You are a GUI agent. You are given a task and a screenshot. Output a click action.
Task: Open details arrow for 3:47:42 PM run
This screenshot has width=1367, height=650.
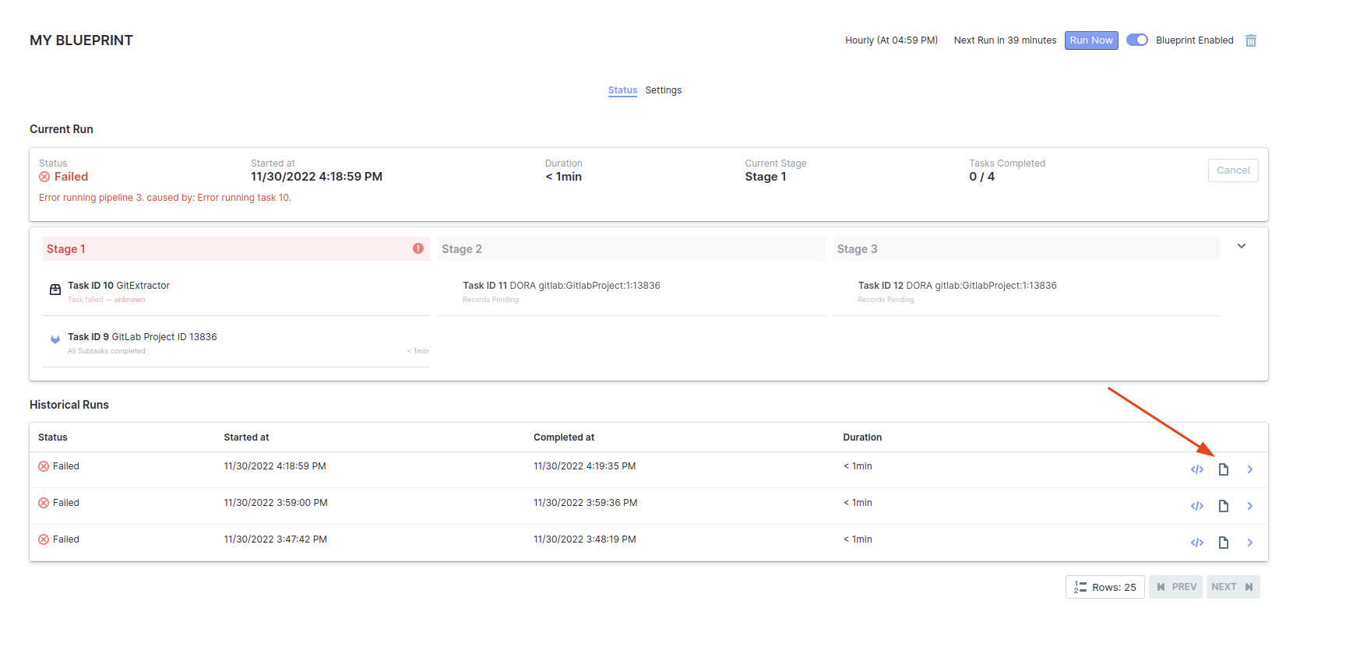(x=1249, y=543)
